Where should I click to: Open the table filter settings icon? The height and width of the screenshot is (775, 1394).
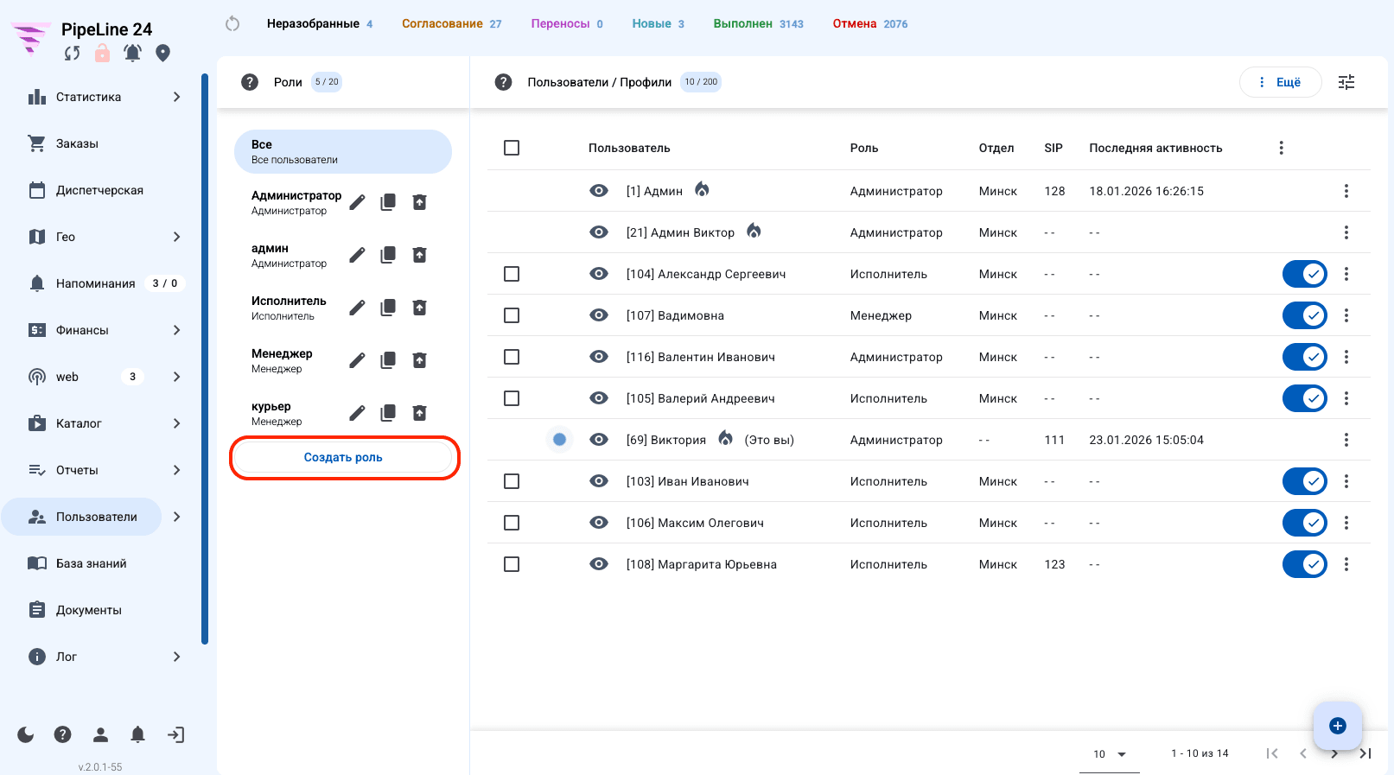[1346, 82]
